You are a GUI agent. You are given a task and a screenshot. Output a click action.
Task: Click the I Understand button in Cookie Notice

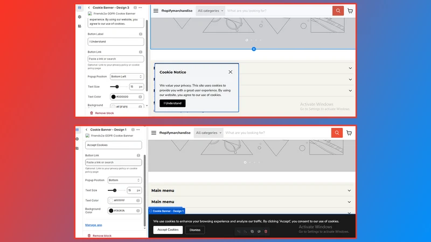172,103
